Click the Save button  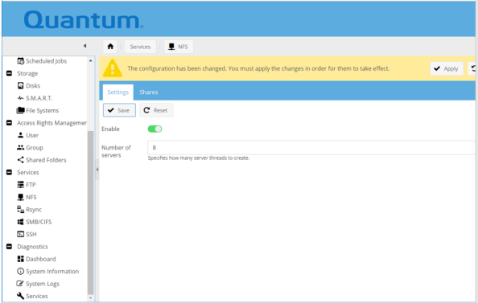[119, 110]
